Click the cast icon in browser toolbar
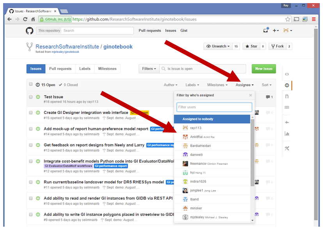The image size is (323, 229). point(296,19)
